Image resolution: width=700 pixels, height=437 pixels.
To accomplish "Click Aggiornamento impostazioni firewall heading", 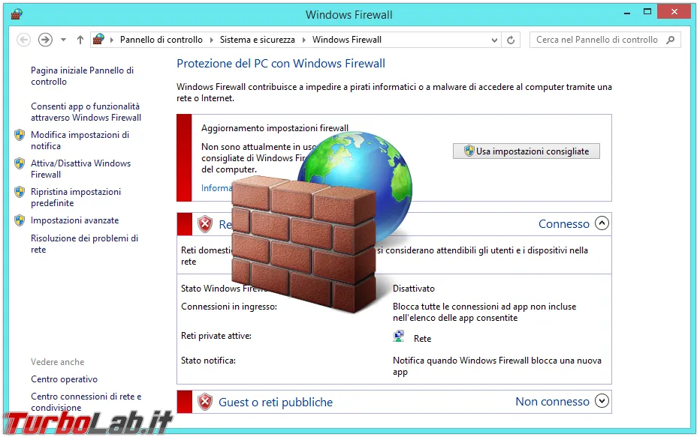I will click(x=275, y=128).
